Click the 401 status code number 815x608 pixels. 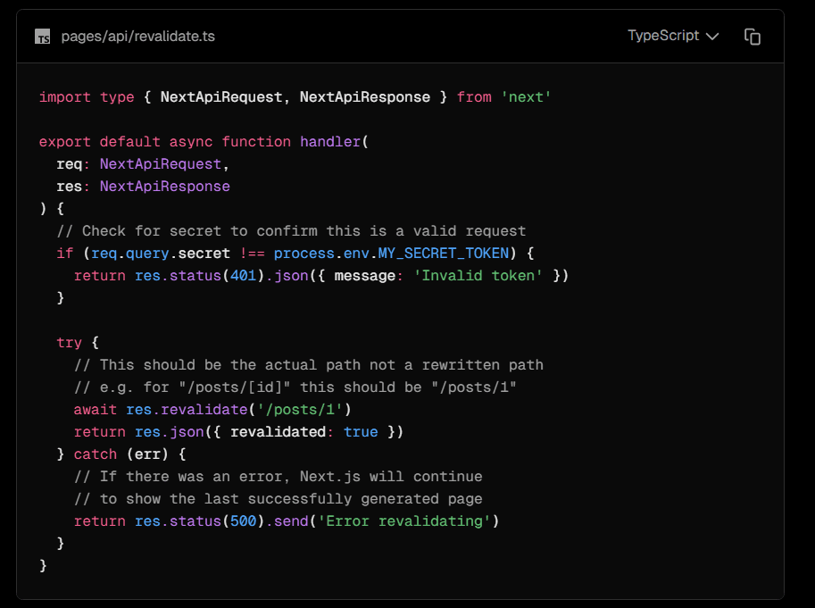pos(243,276)
